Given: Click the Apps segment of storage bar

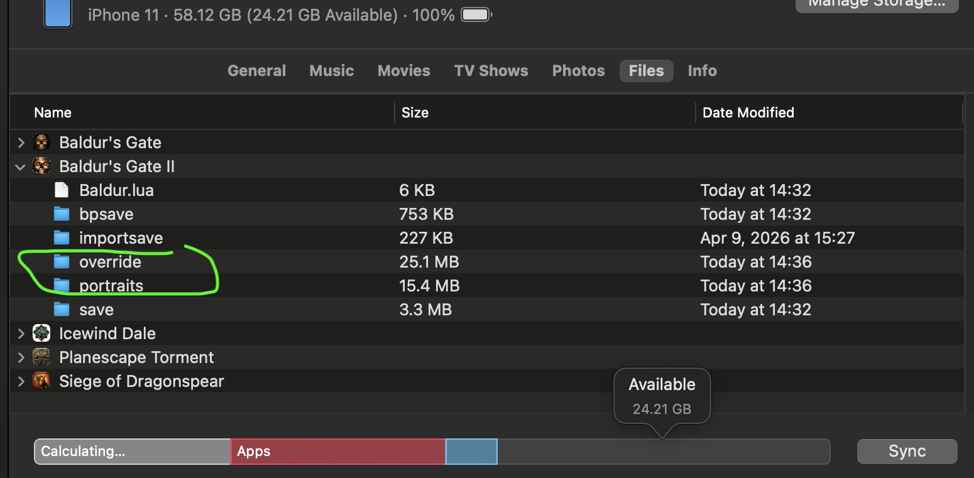Looking at the screenshot, I should click(338, 452).
